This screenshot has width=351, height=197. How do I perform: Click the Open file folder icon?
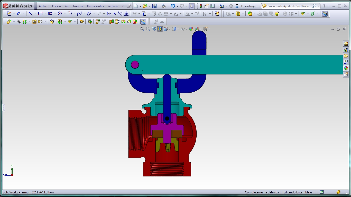(145, 6)
